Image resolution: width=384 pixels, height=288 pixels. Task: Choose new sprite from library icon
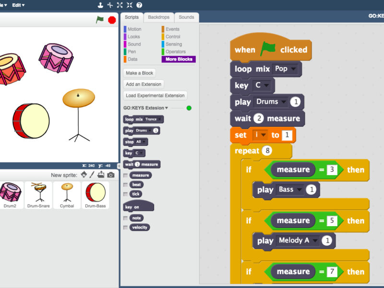[84, 175]
